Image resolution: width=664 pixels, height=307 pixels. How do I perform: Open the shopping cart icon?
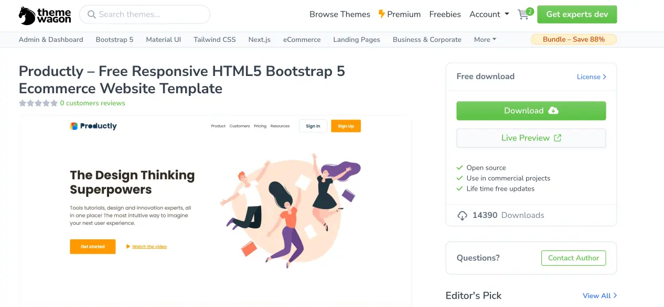tap(523, 15)
